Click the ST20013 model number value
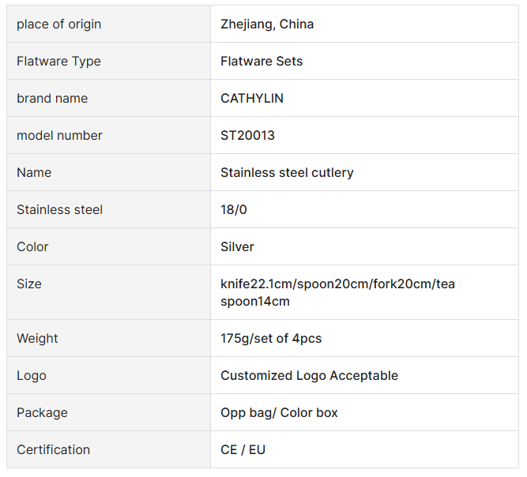Screen dimensions: 527x477 click(247, 136)
